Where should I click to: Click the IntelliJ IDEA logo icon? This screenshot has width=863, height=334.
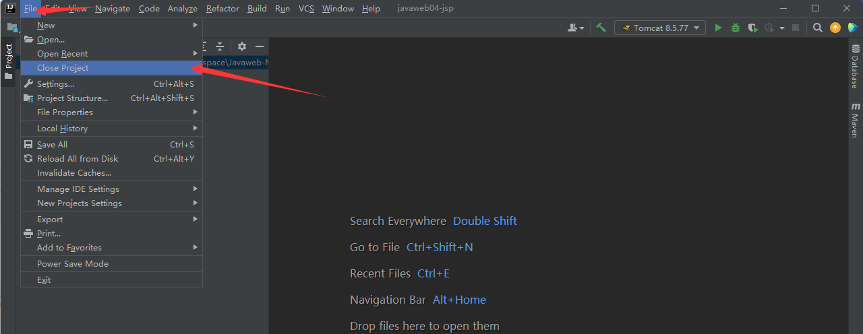tap(10, 8)
